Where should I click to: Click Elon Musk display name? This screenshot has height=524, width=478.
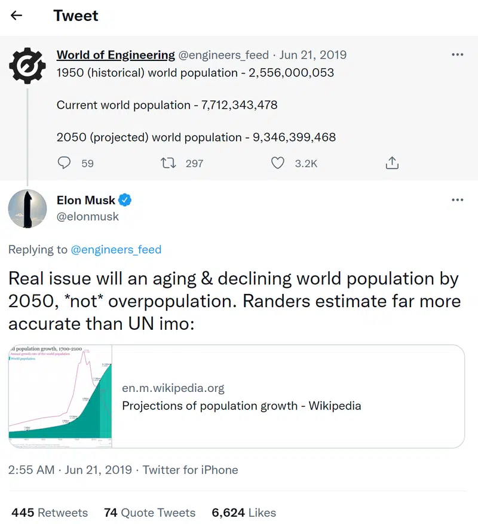[86, 200]
